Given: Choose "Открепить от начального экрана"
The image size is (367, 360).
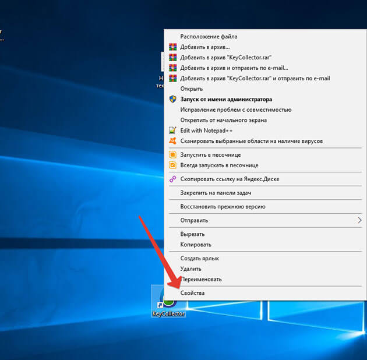Looking at the screenshot, I should 223,120.
